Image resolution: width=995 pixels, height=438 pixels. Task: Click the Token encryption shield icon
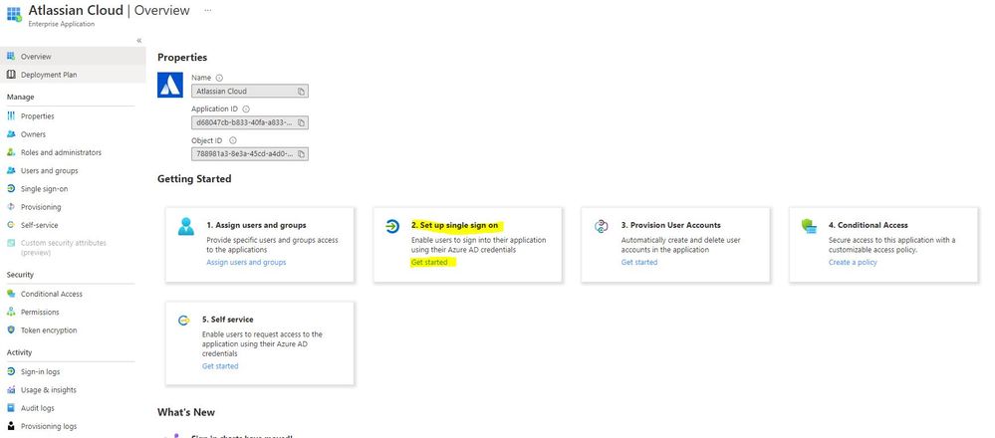point(10,330)
